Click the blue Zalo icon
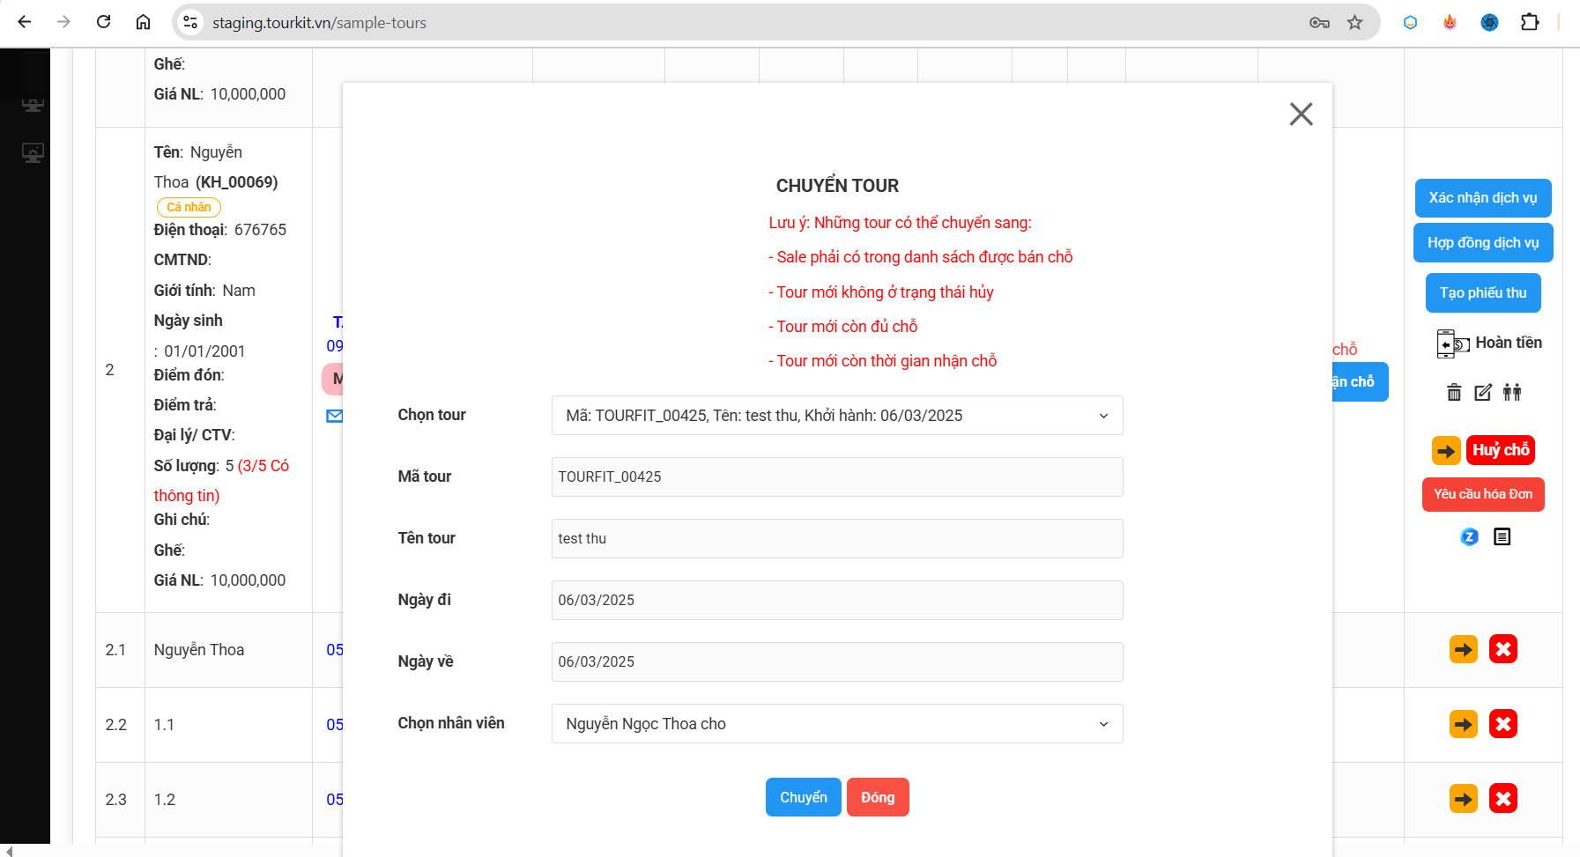This screenshot has width=1580, height=857. coord(1469,536)
